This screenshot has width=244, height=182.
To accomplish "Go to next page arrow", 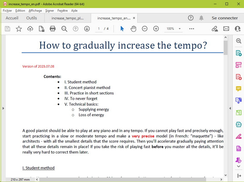I will [x=87, y=29].
